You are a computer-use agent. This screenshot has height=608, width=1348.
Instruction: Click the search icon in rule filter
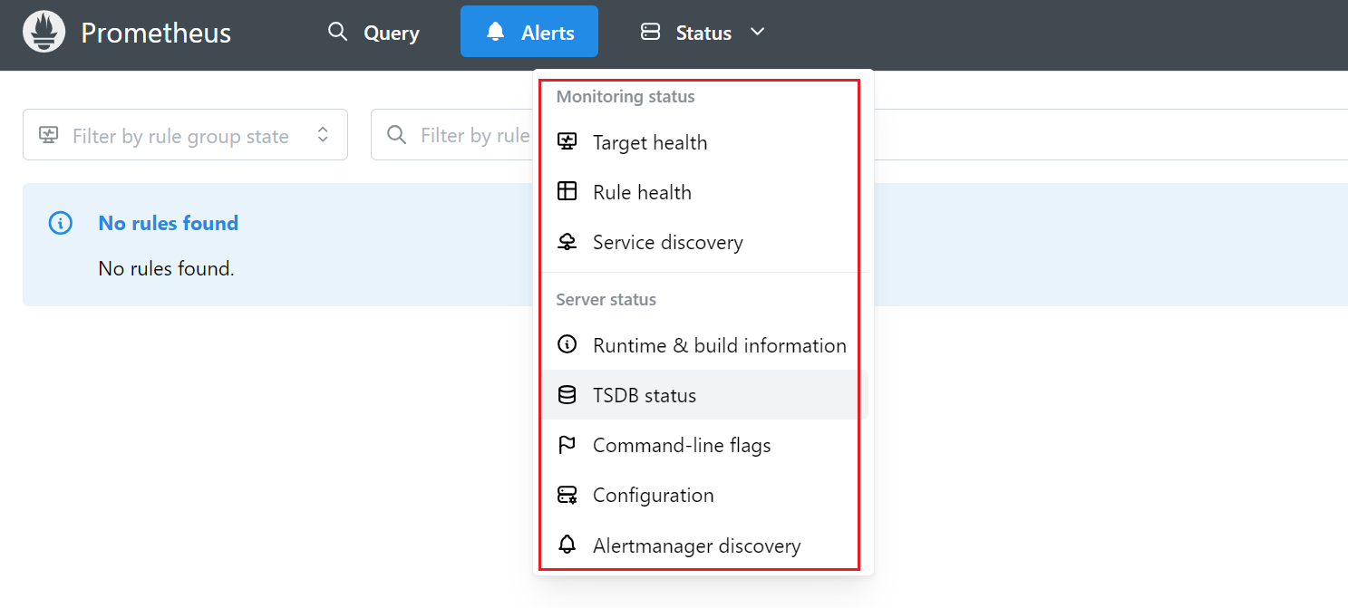click(396, 135)
